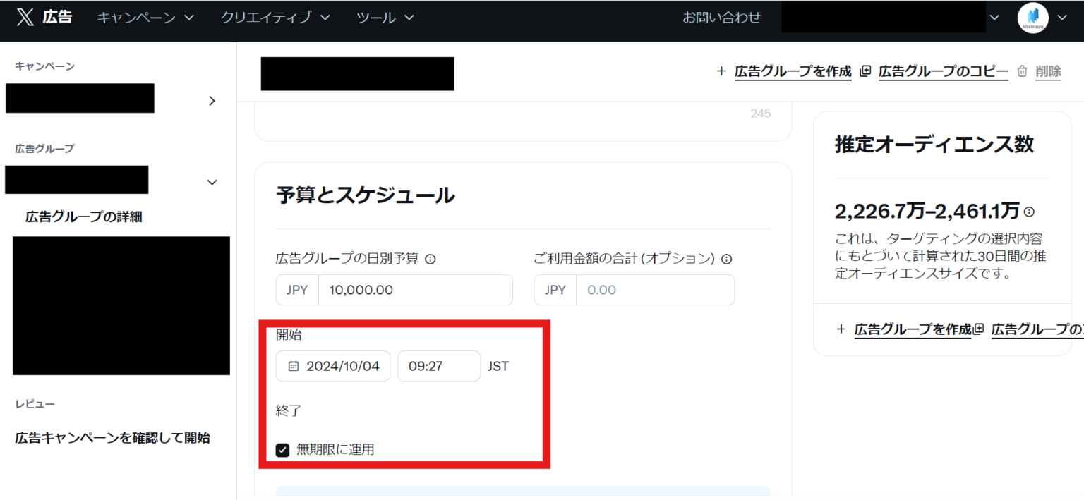Click info icon beside 広告グループの日別予算

pyautogui.click(x=430, y=259)
